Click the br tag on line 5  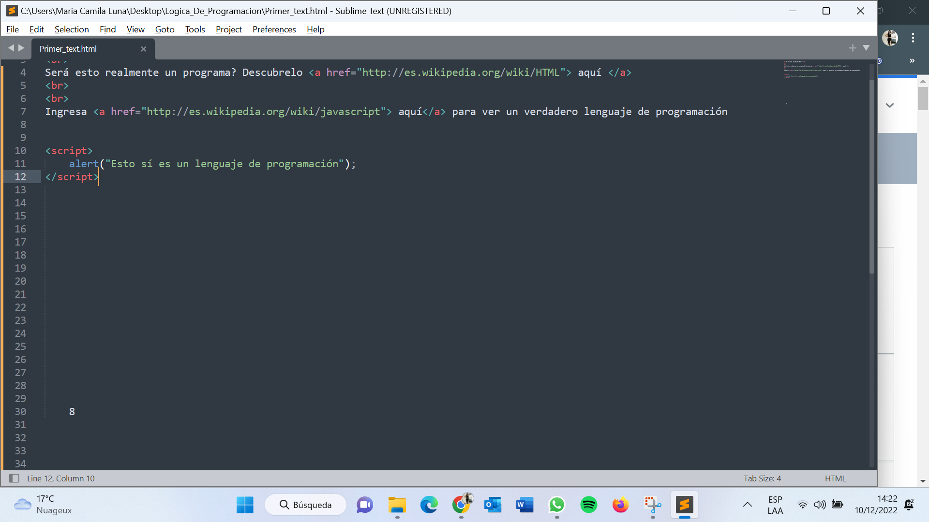57,86
